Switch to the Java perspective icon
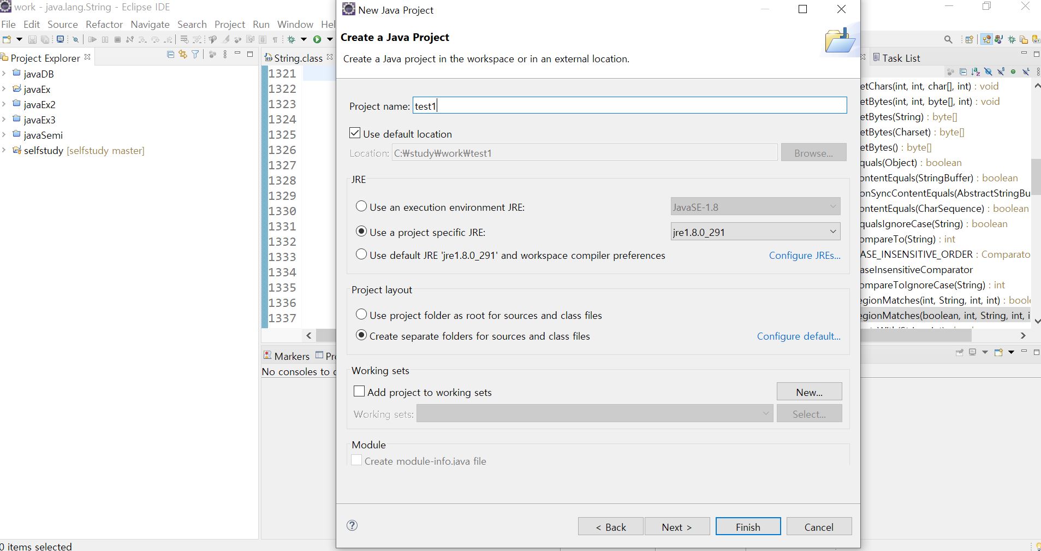The height and width of the screenshot is (551, 1041). (999, 39)
